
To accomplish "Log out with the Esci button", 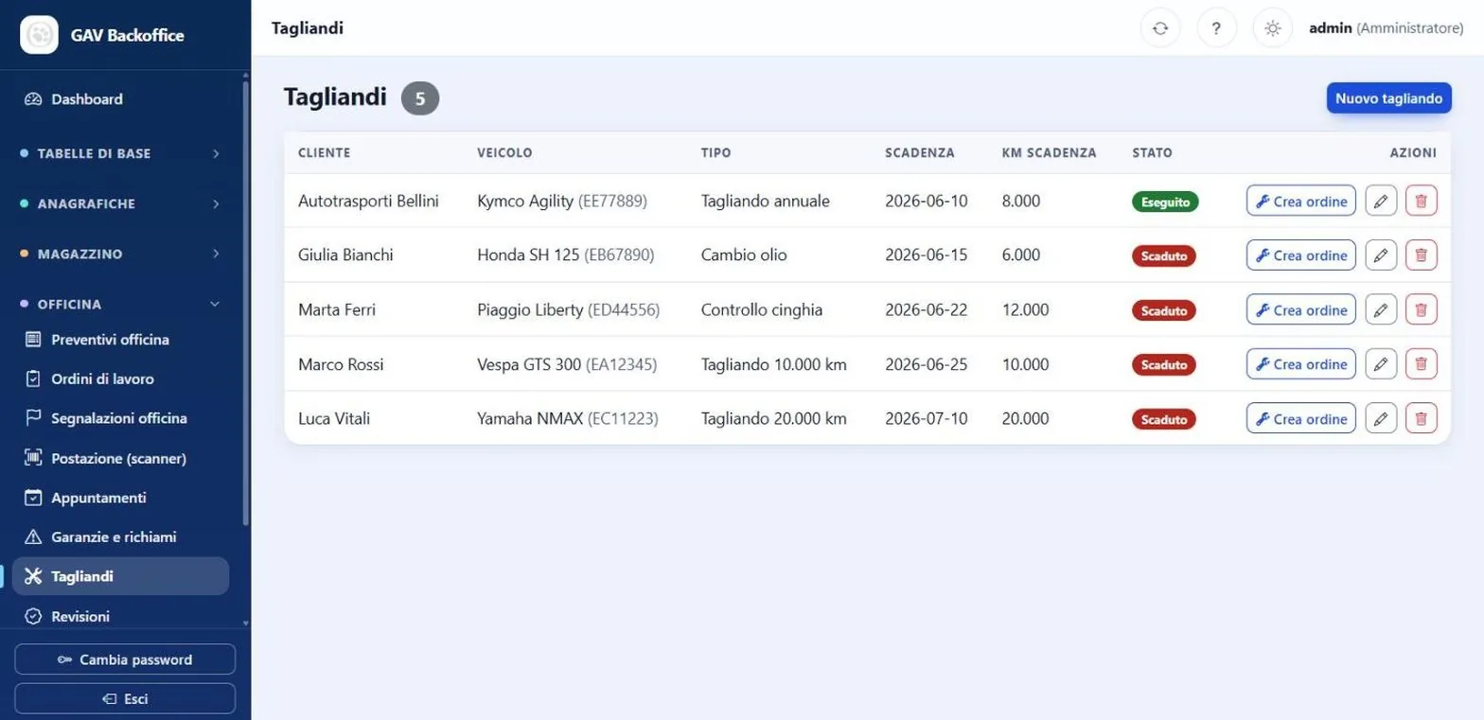I will coord(125,699).
